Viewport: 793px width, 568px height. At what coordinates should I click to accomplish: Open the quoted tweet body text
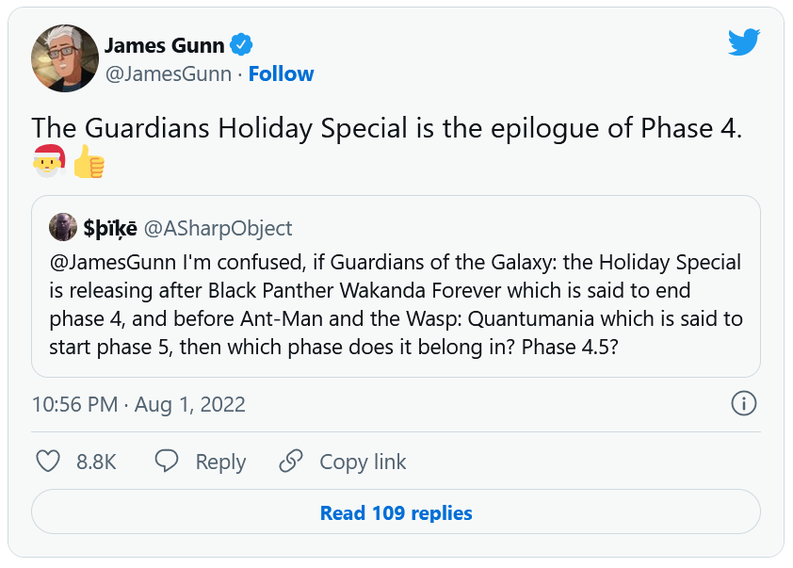(x=396, y=304)
